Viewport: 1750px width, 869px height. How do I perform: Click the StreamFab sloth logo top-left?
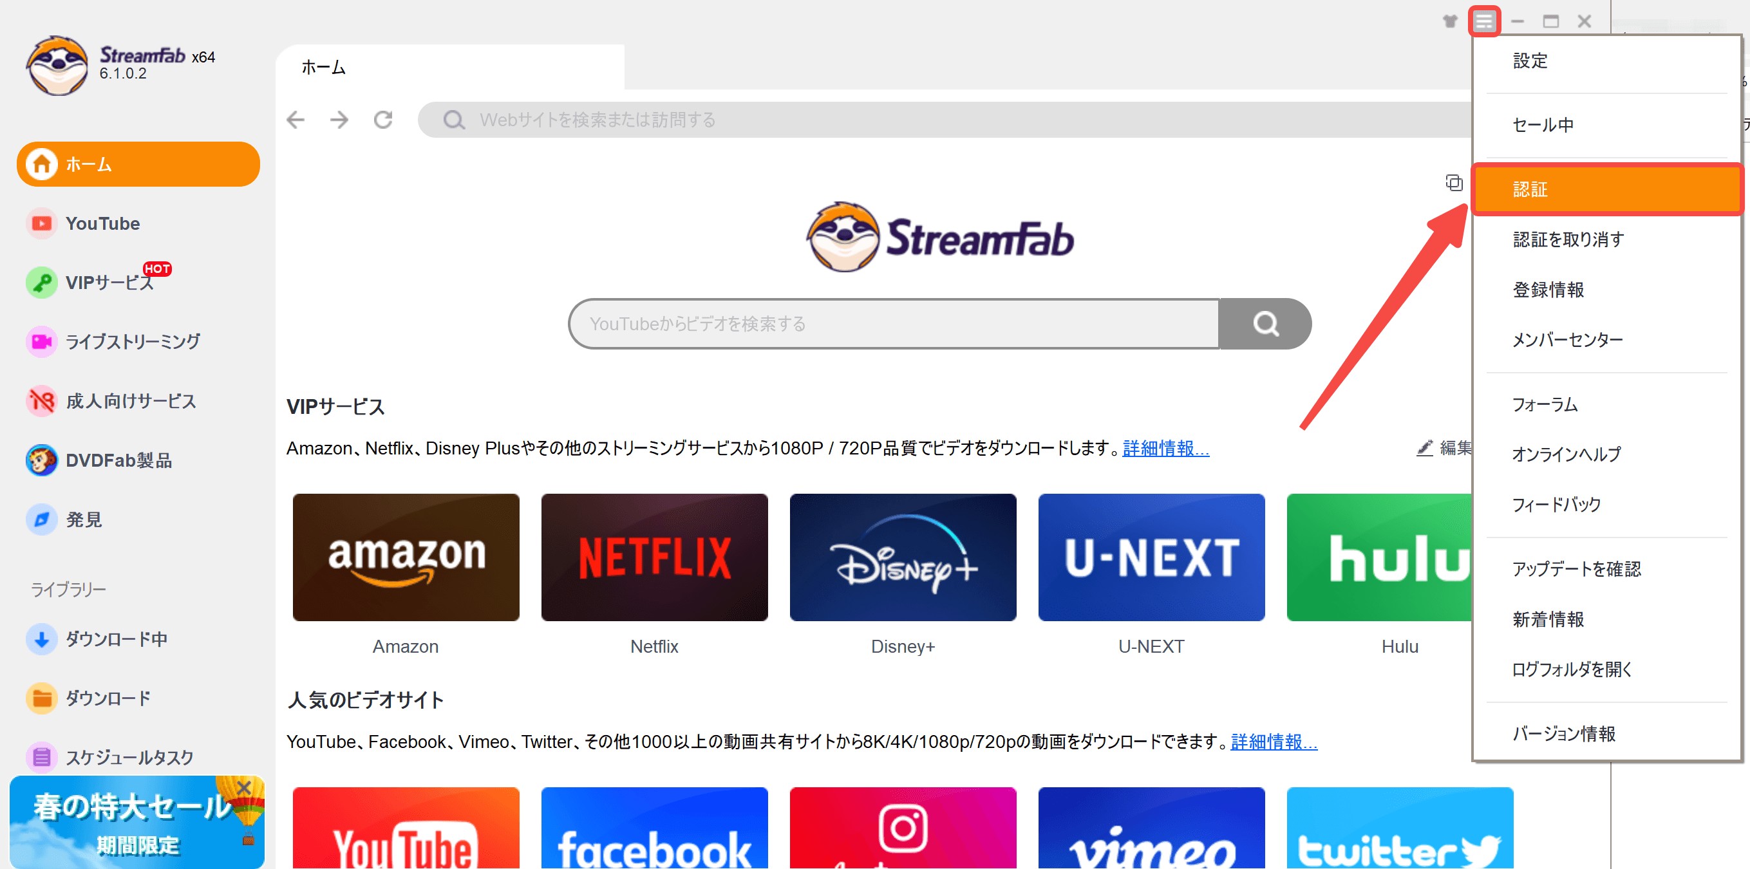tap(58, 66)
